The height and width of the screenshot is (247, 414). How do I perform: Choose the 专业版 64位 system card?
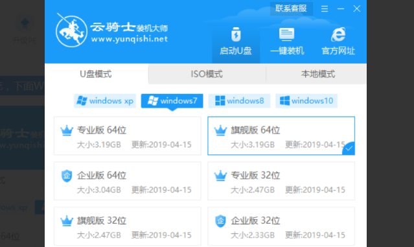[127, 135]
